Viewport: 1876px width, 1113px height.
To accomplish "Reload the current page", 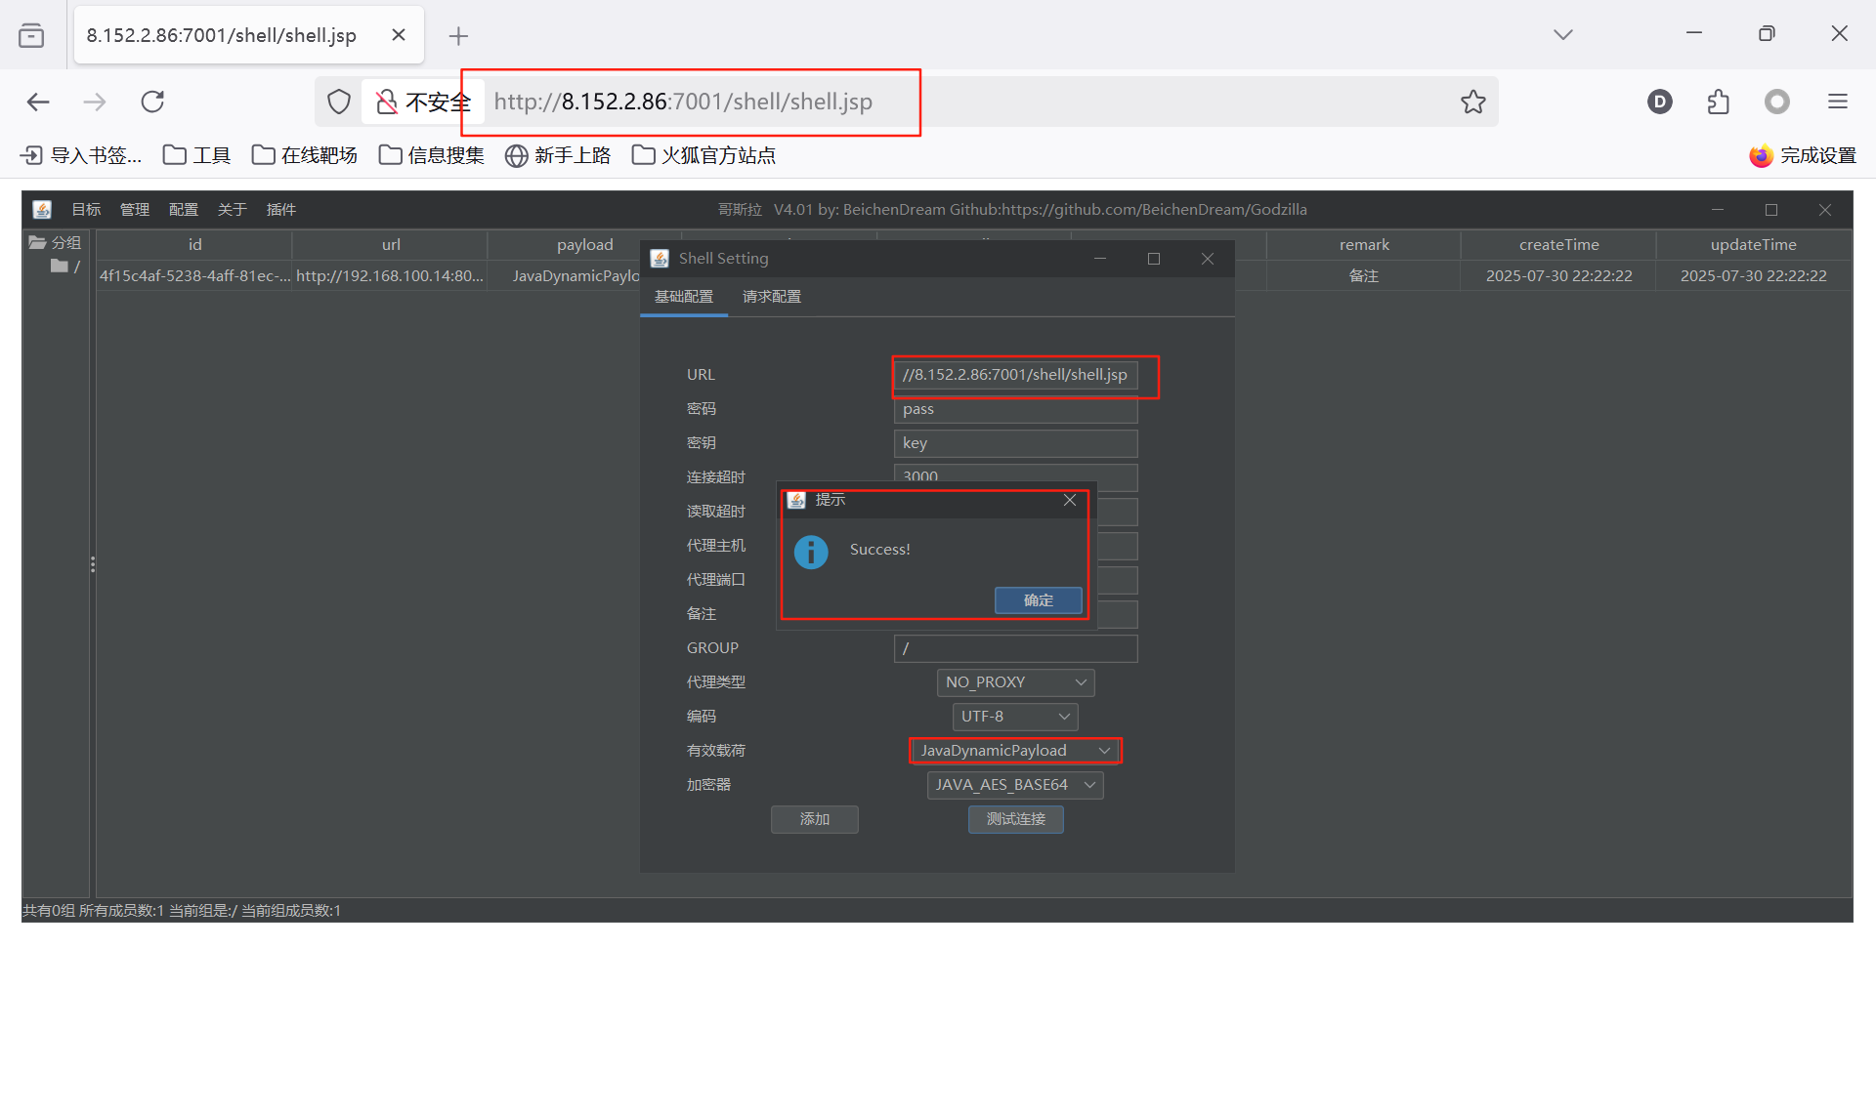I will (152, 102).
